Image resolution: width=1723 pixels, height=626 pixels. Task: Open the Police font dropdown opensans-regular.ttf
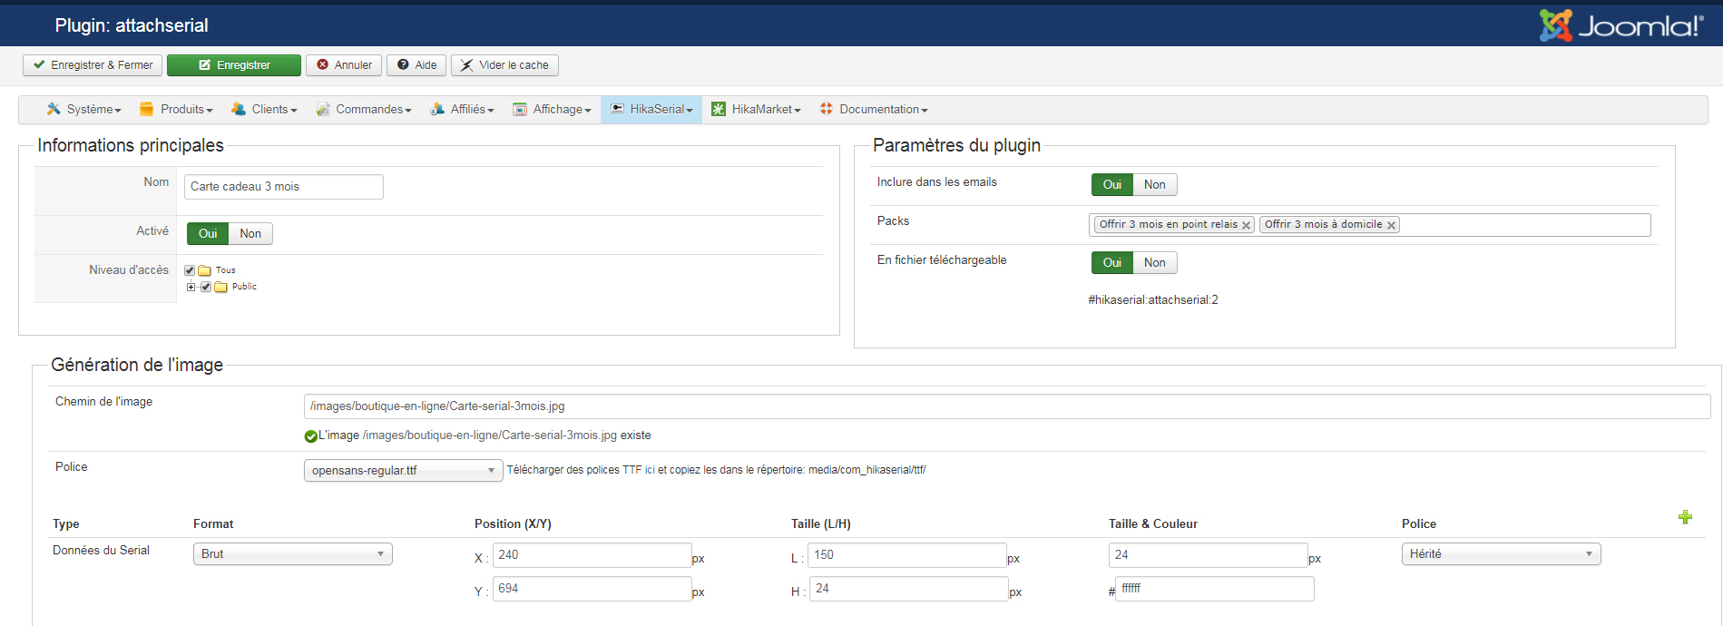(403, 471)
